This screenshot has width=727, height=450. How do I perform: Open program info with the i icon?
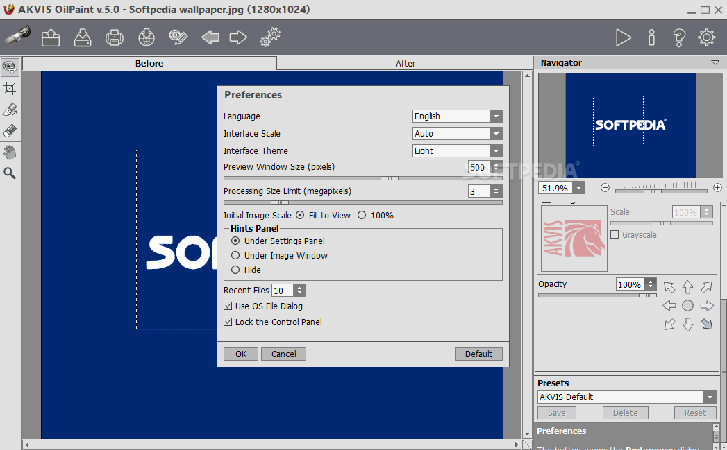tap(651, 37)
